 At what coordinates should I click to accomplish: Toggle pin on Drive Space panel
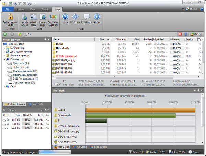(x=45, y=110)
